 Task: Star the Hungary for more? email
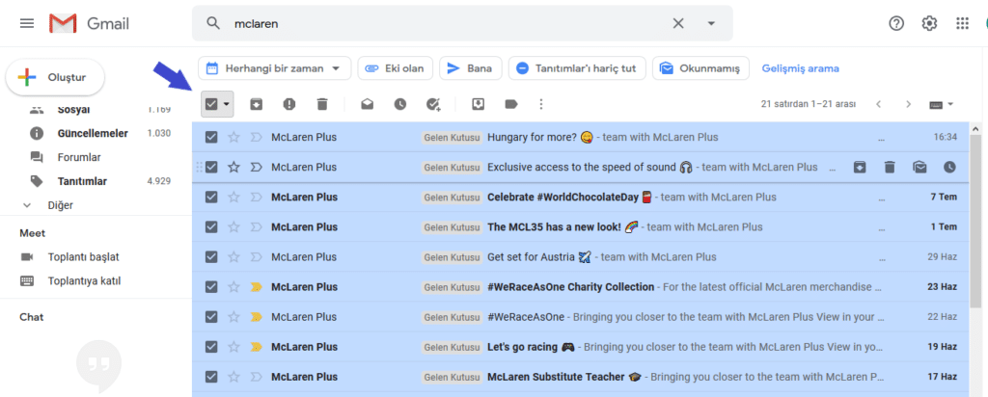(233, 137)
